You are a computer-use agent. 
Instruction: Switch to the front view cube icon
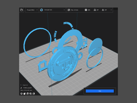[25, 94]
